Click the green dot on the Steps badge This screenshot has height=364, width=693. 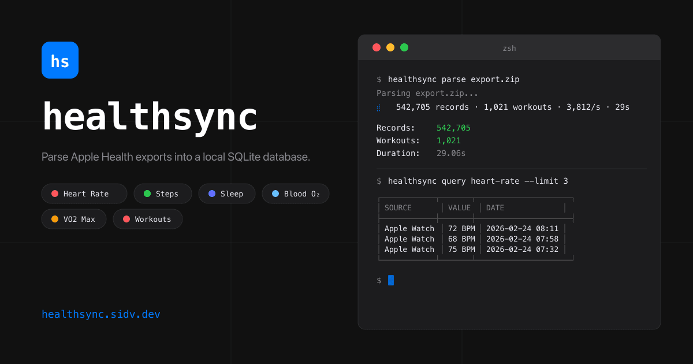(x=148, y=194)
